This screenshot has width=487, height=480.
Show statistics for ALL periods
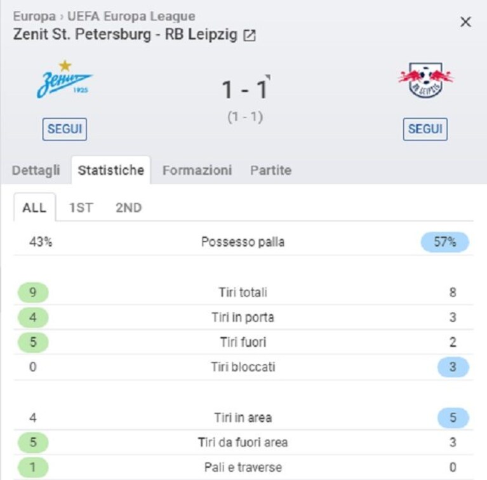34,208
